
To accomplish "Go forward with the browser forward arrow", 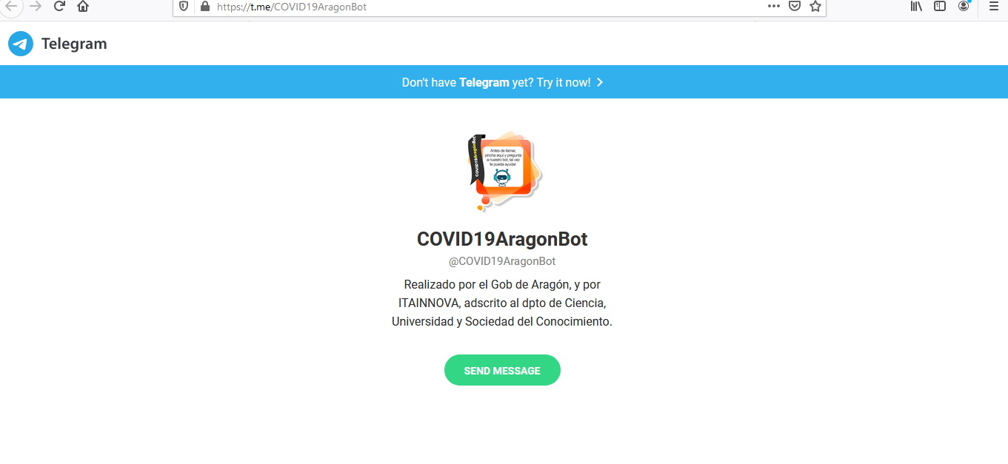I will 36,6.
